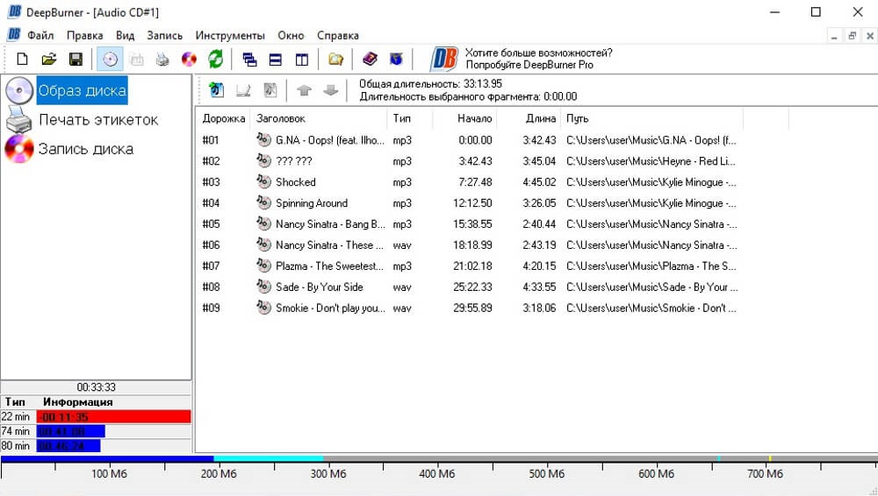878x496 pixels.
Task: Select Печать этикеток in the left panel
Action: pyautogui.click(x=98, y=120)
